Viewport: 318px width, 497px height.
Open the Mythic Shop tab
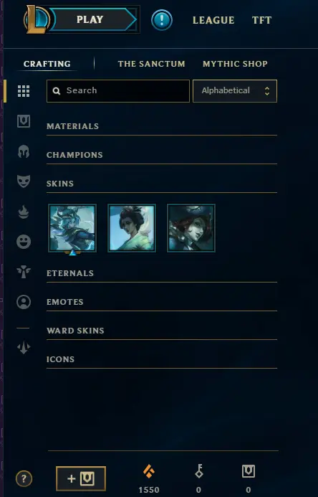235,64
